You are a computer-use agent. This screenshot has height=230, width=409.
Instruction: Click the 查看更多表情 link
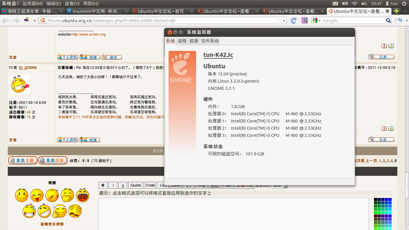(52, 224)
